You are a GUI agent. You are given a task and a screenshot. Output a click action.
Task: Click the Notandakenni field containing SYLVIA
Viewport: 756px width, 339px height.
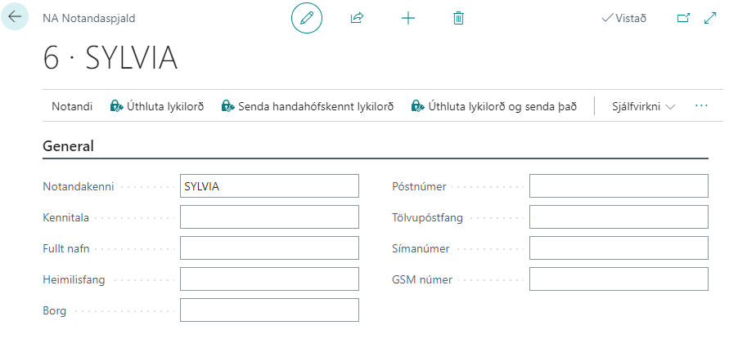pyautogui.click(x=269, y=186)
